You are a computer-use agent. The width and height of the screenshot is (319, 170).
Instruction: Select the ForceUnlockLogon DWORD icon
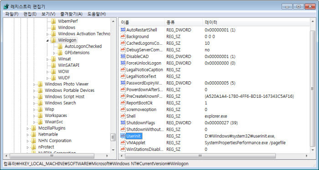123,63
